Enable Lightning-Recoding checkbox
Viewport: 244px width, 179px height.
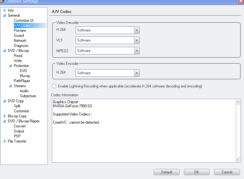coord(54,86)
